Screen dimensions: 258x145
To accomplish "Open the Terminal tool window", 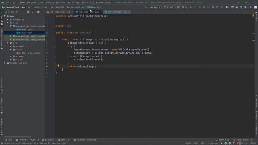I will 21,140.
